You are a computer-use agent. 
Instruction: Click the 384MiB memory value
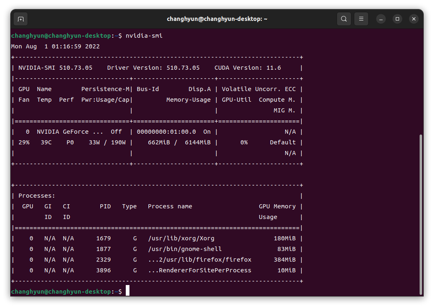(285, 260)
